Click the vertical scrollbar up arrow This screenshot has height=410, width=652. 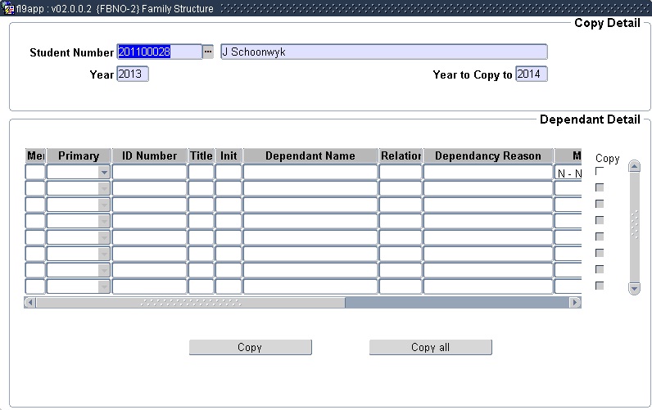634,166
